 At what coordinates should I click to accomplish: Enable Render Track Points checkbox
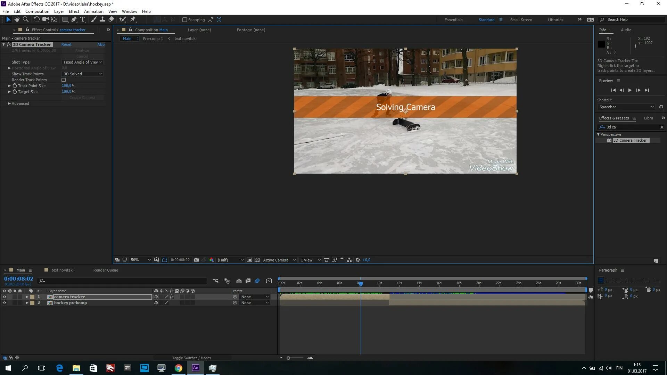coord(64,80)
